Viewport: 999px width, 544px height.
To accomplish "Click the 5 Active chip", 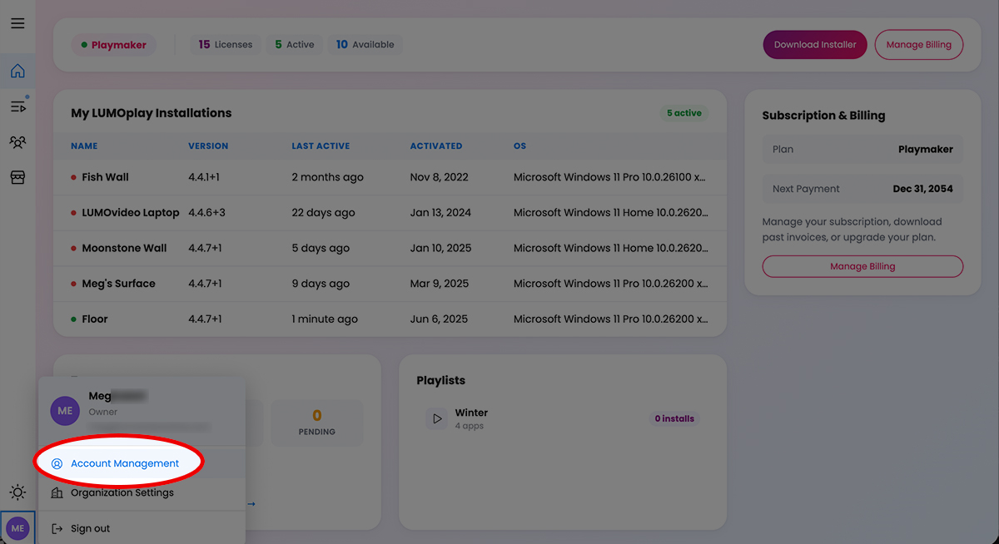I will pyautogui.click(x=295, y=45).
